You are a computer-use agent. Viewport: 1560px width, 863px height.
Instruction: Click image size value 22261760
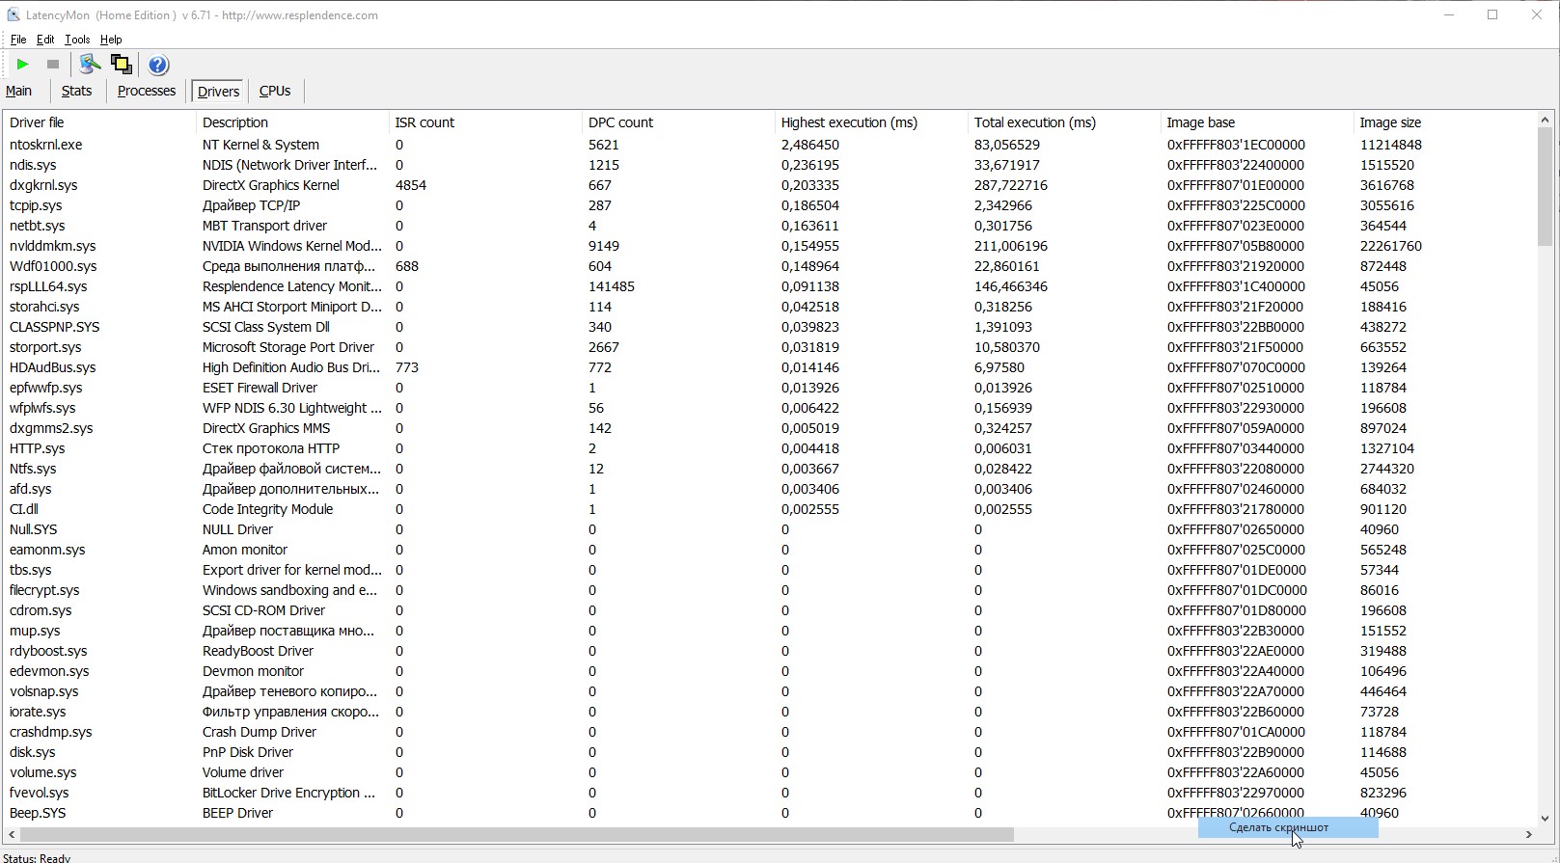coord(1391,246)
